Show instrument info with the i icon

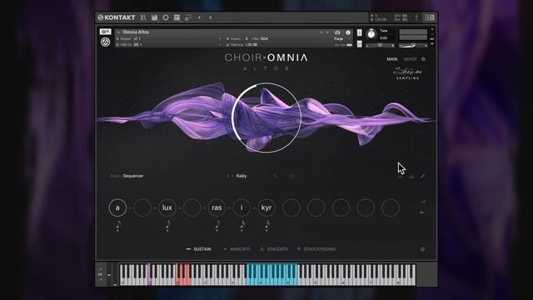point(348,32)
